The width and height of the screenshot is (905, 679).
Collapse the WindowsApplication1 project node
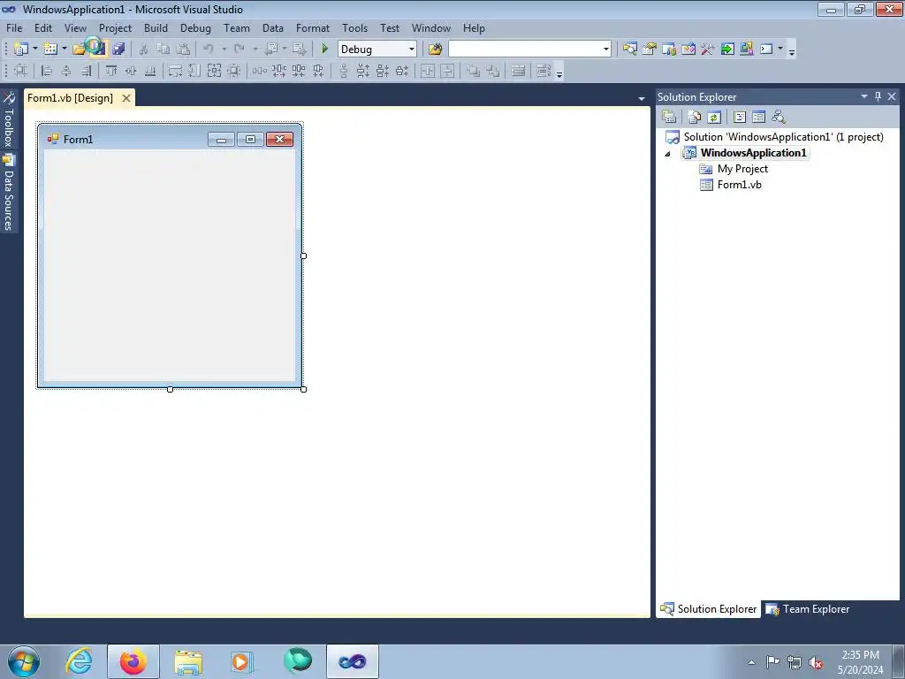(668, 154)
